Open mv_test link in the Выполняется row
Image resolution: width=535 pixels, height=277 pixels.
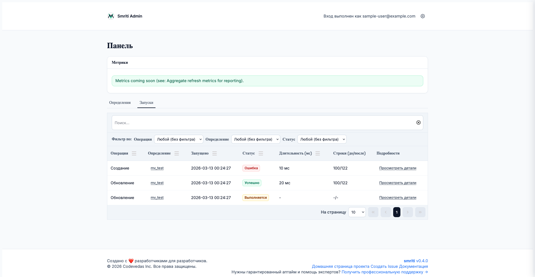tap(157, 198)
